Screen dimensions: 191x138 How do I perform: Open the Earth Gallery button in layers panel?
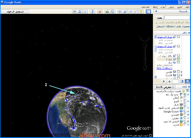(165, 87)
